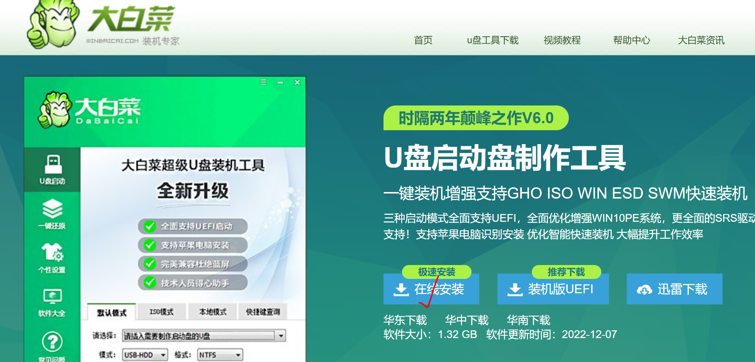Click the 软件大小: 1.32 GB text
This screenshot has height=362, width=755.
430,334
